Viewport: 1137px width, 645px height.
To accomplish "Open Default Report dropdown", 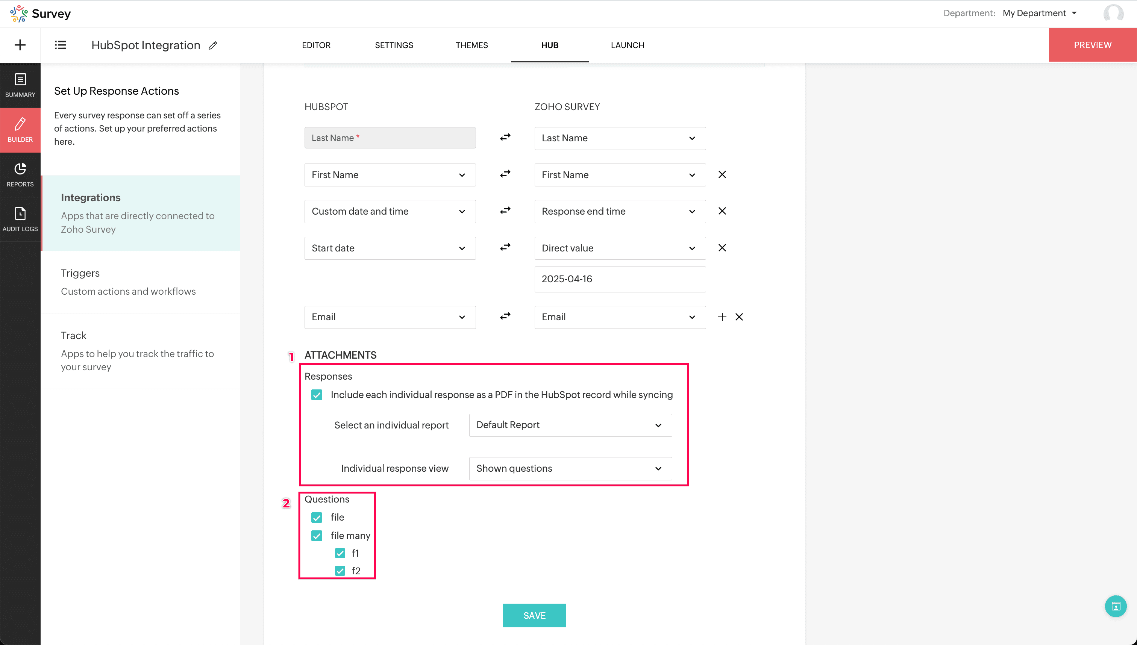I will pyautogui.click(x=570, y=425).
